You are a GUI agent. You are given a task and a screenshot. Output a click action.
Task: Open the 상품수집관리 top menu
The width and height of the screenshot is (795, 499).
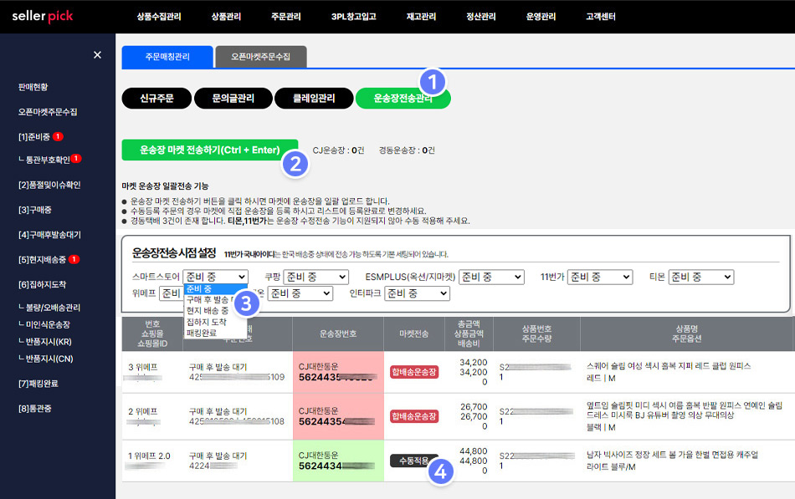(x=159, y=17)
